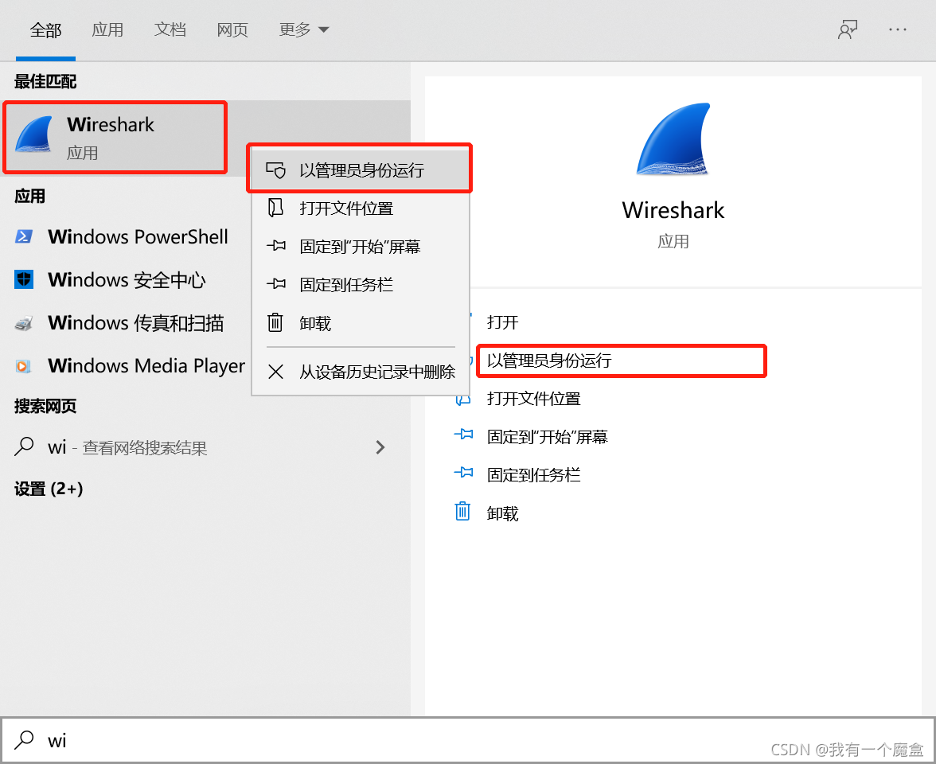This screenshot has width=936, height=764.
Task: Click the file location icon in context menu
Action: pos(275,208)
